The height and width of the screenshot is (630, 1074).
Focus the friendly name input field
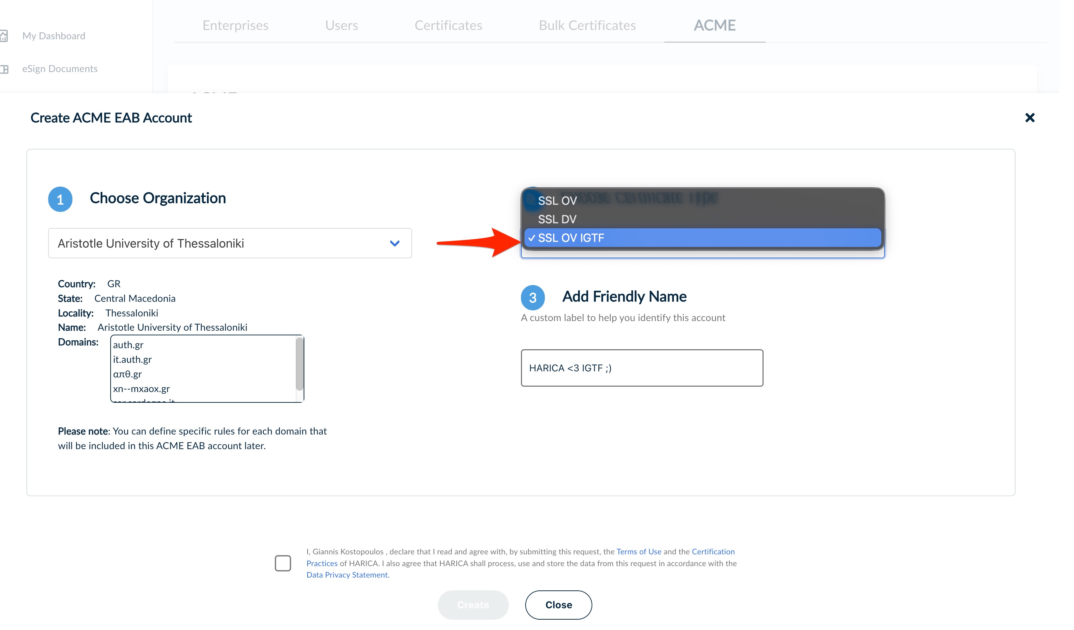[x=642, y=368]
